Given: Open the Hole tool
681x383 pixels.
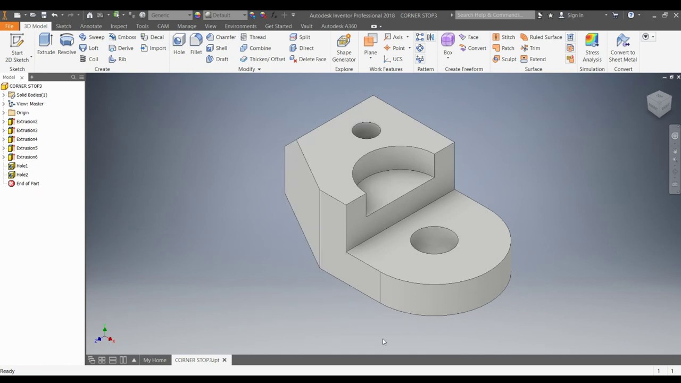Looking at the screenshot, I should pyautogui.click(x=179, y=45).
